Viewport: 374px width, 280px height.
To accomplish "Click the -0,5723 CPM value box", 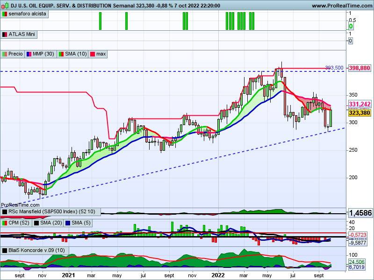I will 358,235.
